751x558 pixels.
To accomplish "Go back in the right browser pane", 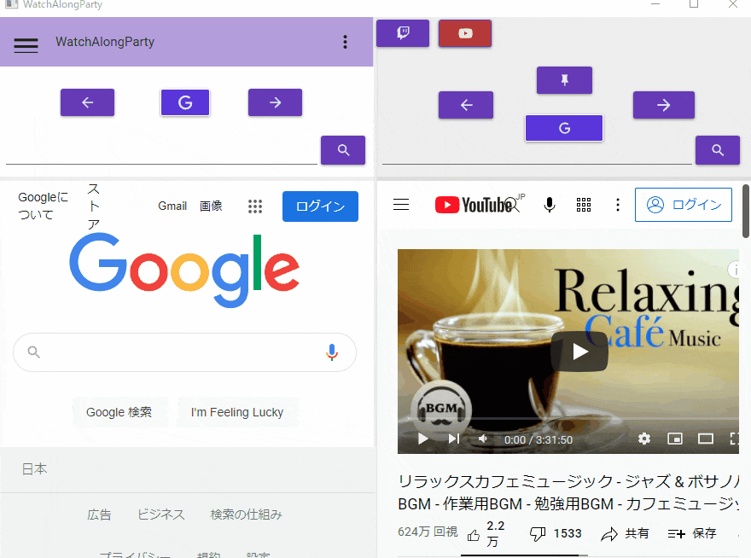I will [x=466, y=105].
